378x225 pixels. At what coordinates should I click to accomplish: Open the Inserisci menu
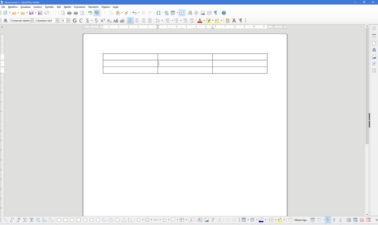tap(38, 7)
